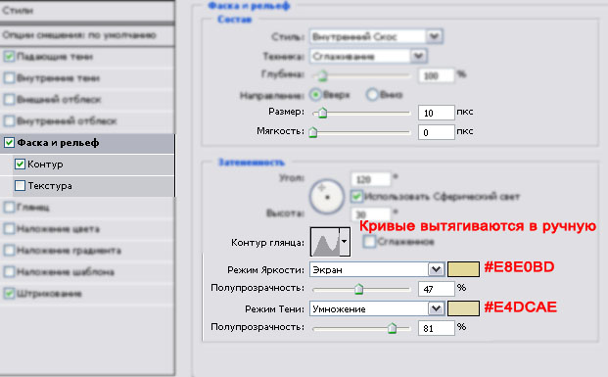Click the highlight color swatch beside Экран
608x377 pixels.
click(x=463, y=269)
